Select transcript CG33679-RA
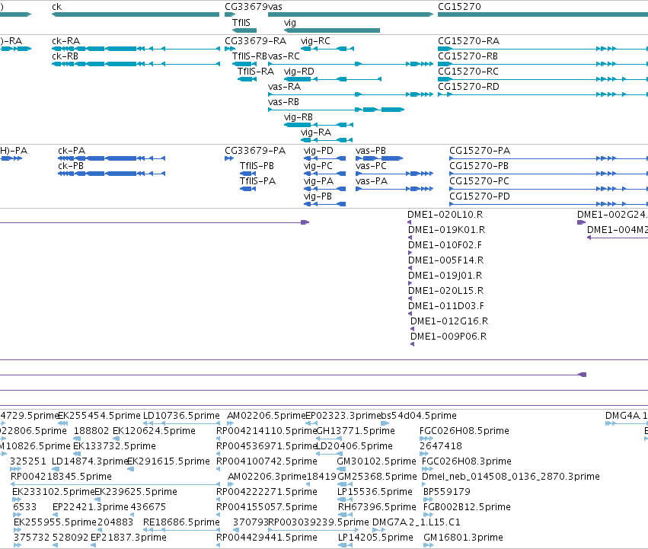The height and width of the screenshot is (549, 648). click(255, 41)
